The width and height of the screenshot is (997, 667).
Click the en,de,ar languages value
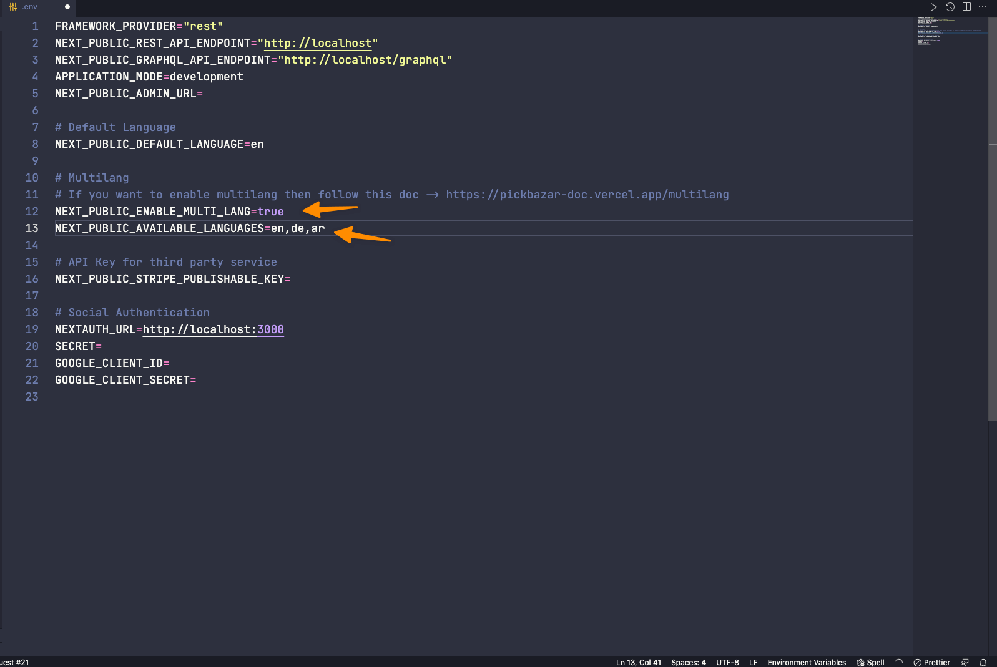tap(298, 228)
